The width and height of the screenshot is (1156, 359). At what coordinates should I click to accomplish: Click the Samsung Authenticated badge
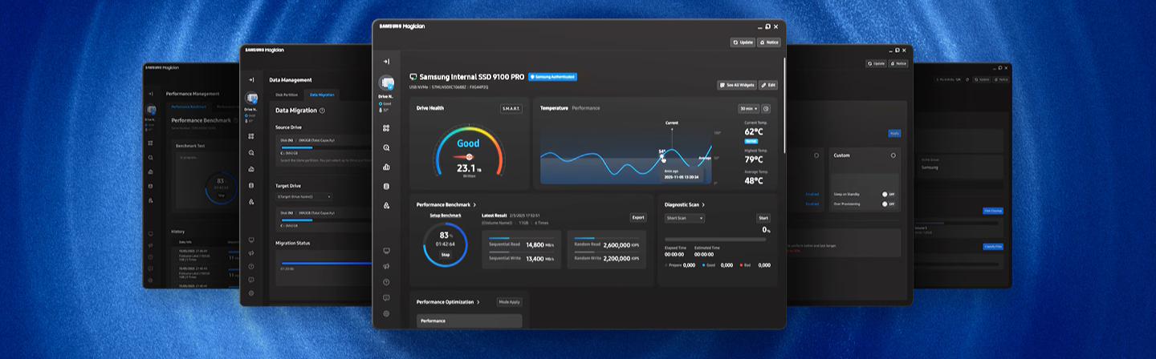pyautogui.click(x=552, y=77)
